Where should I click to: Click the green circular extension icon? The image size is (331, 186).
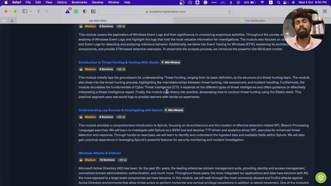76,11
